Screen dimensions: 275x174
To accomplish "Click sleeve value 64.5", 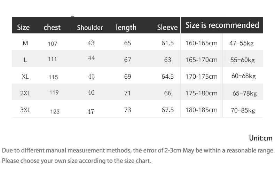I will tap(168, 77).
